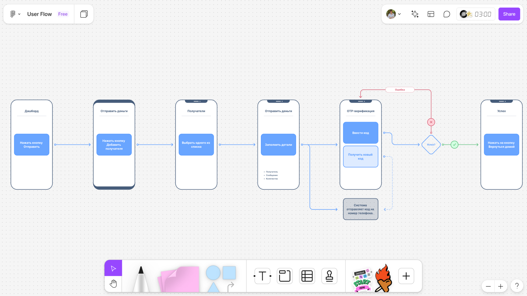This screenshot has height=296, width=527.
Task: Open the boards panel next to User Flow
Action: click(x=84, y=14)
